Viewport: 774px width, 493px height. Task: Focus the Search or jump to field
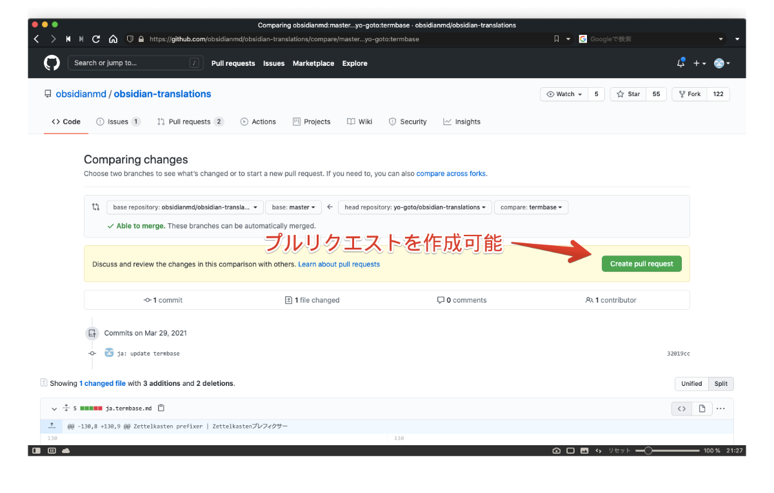136,63
